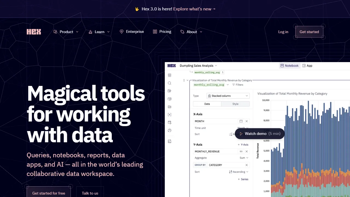Select the Data tab

coord(207,104)
